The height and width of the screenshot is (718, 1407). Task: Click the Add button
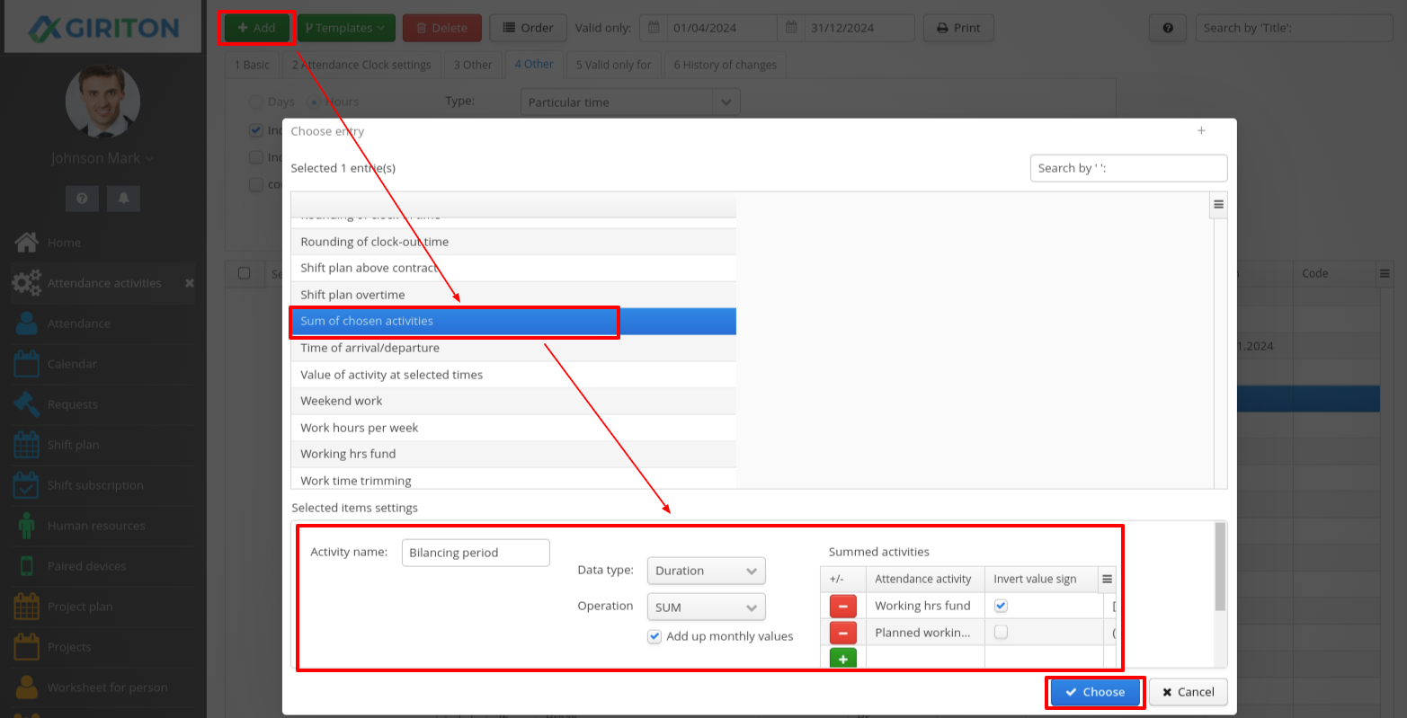(x=256, y=28)
